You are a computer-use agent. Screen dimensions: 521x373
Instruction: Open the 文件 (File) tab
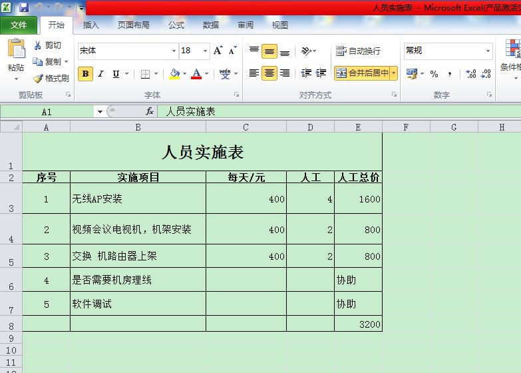click(19, 25)
